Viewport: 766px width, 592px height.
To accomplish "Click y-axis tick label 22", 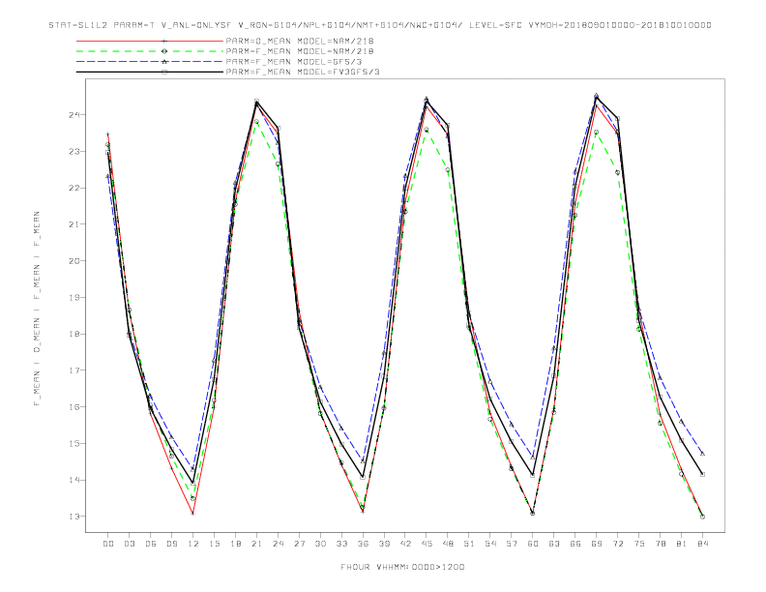I will click(x=75, y=188).
